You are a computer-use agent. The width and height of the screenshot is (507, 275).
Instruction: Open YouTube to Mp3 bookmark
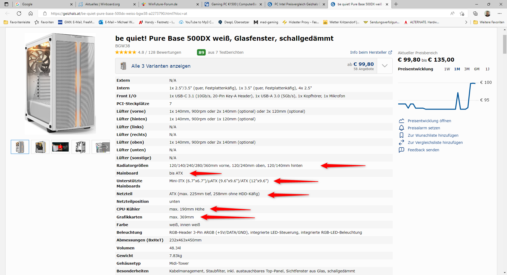(x=196, y=22)
